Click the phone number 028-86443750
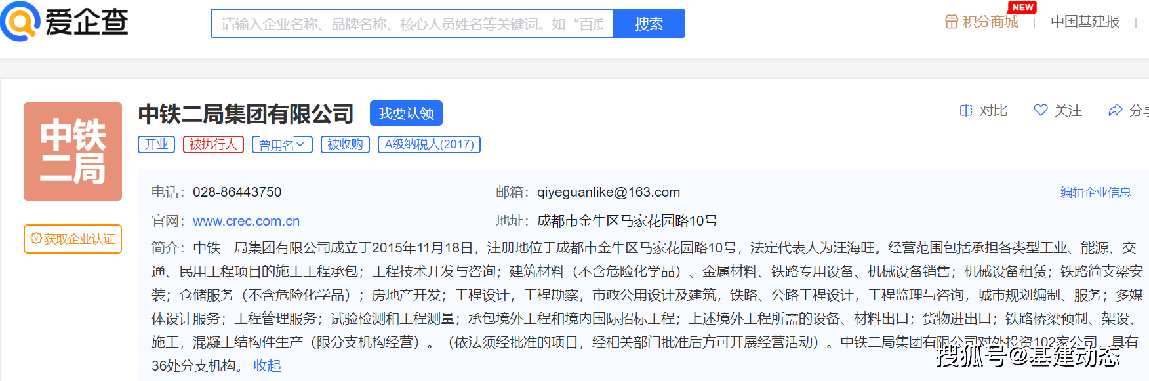 [237, 192]
